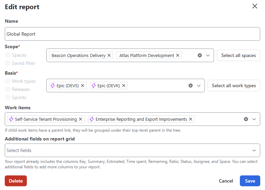Choose Work types basis radio option
The image size is (265, 190).
pos(8,81)
